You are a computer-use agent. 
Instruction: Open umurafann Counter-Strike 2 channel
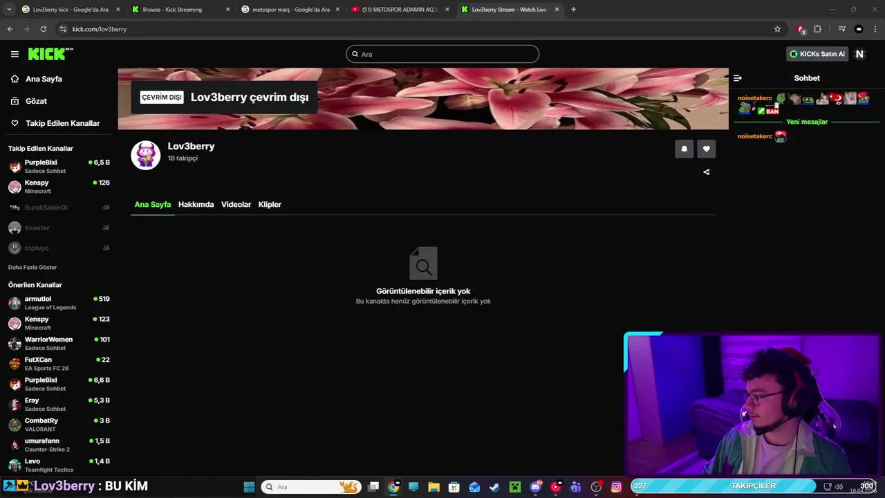click(59, 445)
